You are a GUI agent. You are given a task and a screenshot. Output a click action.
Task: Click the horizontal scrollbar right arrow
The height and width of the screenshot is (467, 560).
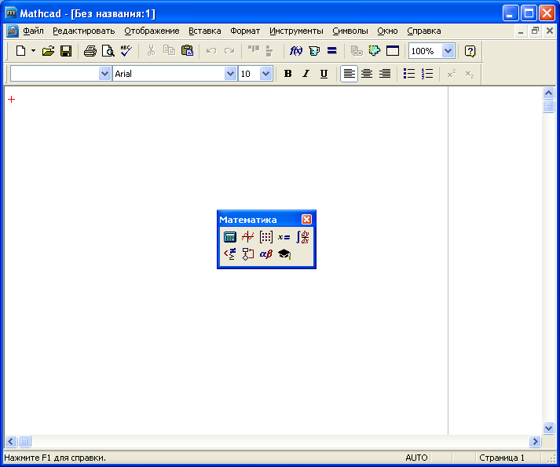535,442
